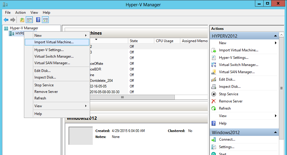This screenshot has height=155, width=287.
Task: Click the Actions pane scroll up arrow
Action: tap(282, 35)
